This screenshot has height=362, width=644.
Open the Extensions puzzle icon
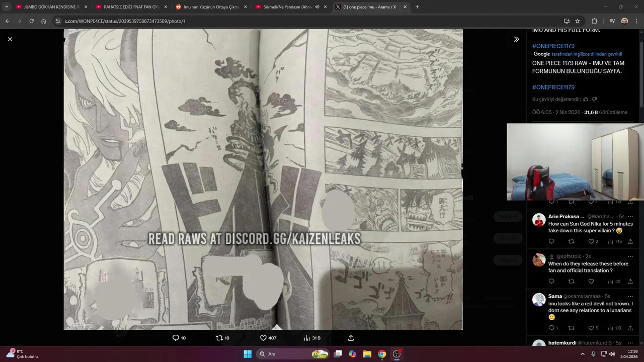594,21
